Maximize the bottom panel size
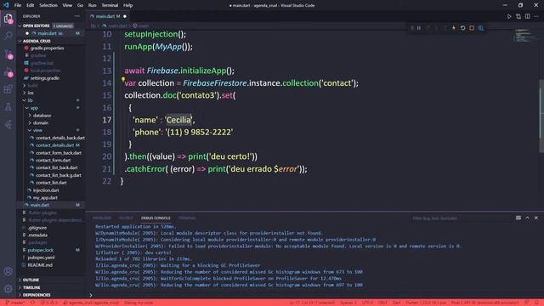The image size is (544, 306). point(527,218)
